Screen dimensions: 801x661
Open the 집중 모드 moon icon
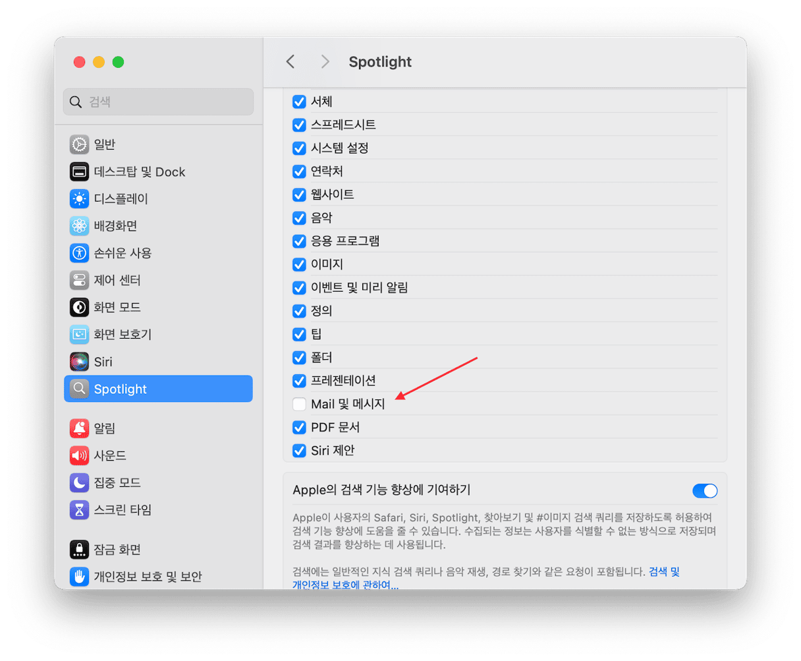point(79,482)
